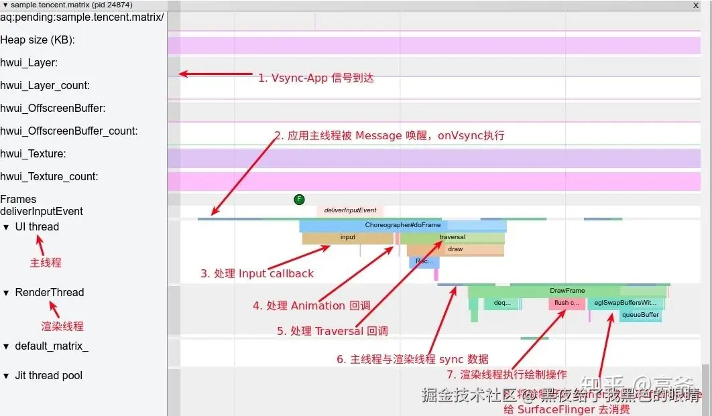The height and width of the screenshot is (416, 712).
Task: Select the Rec... slice under draw
Action: click(424, 262)
